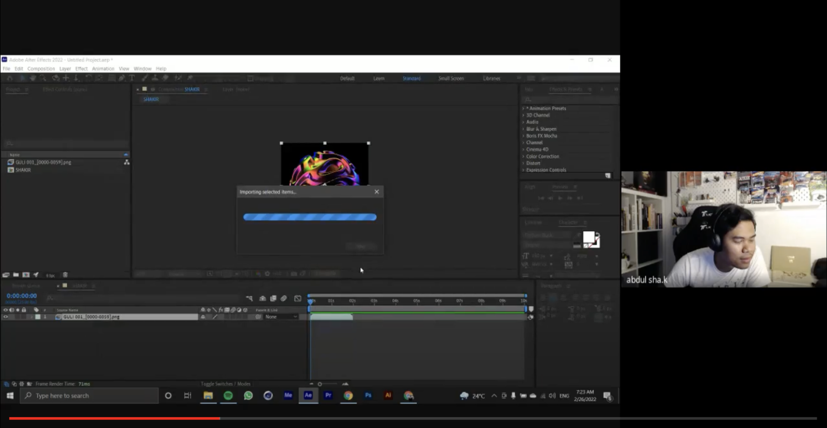Toggle the Transfer Controls pane at the timeline bottom
The width and height of the screenshot is (827, 428).
pos(14,384)
